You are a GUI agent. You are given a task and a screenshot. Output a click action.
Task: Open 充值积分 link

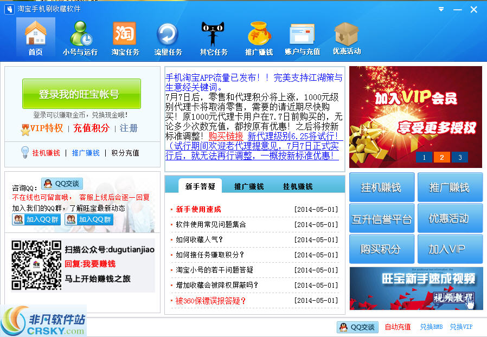tap(91, 128)
